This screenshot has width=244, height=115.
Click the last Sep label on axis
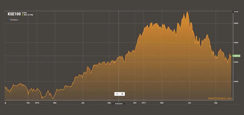point(216,103)
